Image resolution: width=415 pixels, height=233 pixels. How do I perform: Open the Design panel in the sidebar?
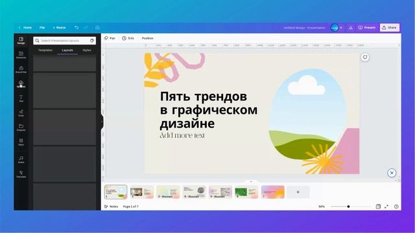click(x=21, y=40)
